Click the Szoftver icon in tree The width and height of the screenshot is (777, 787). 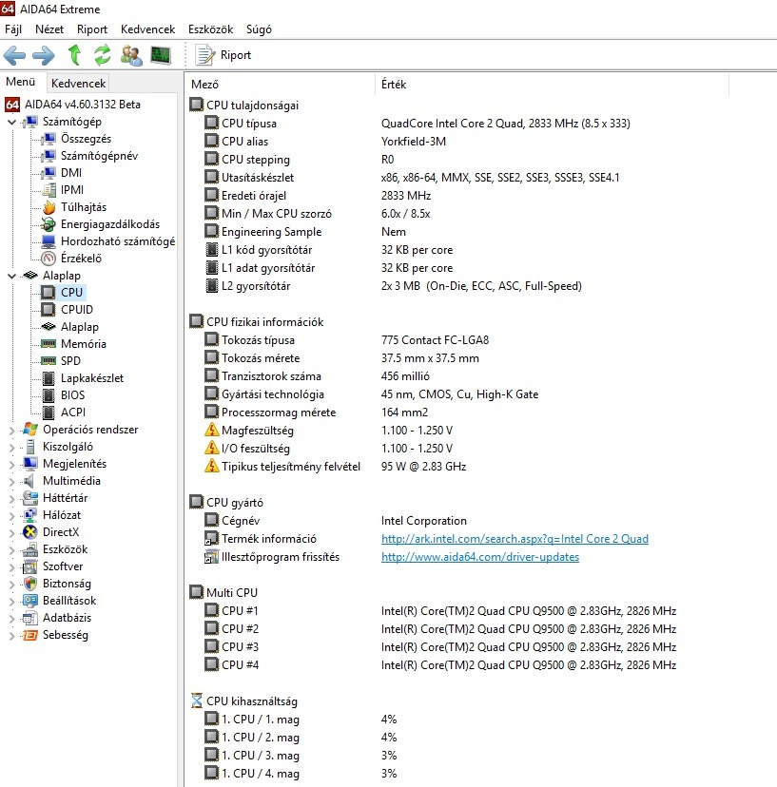30,566
